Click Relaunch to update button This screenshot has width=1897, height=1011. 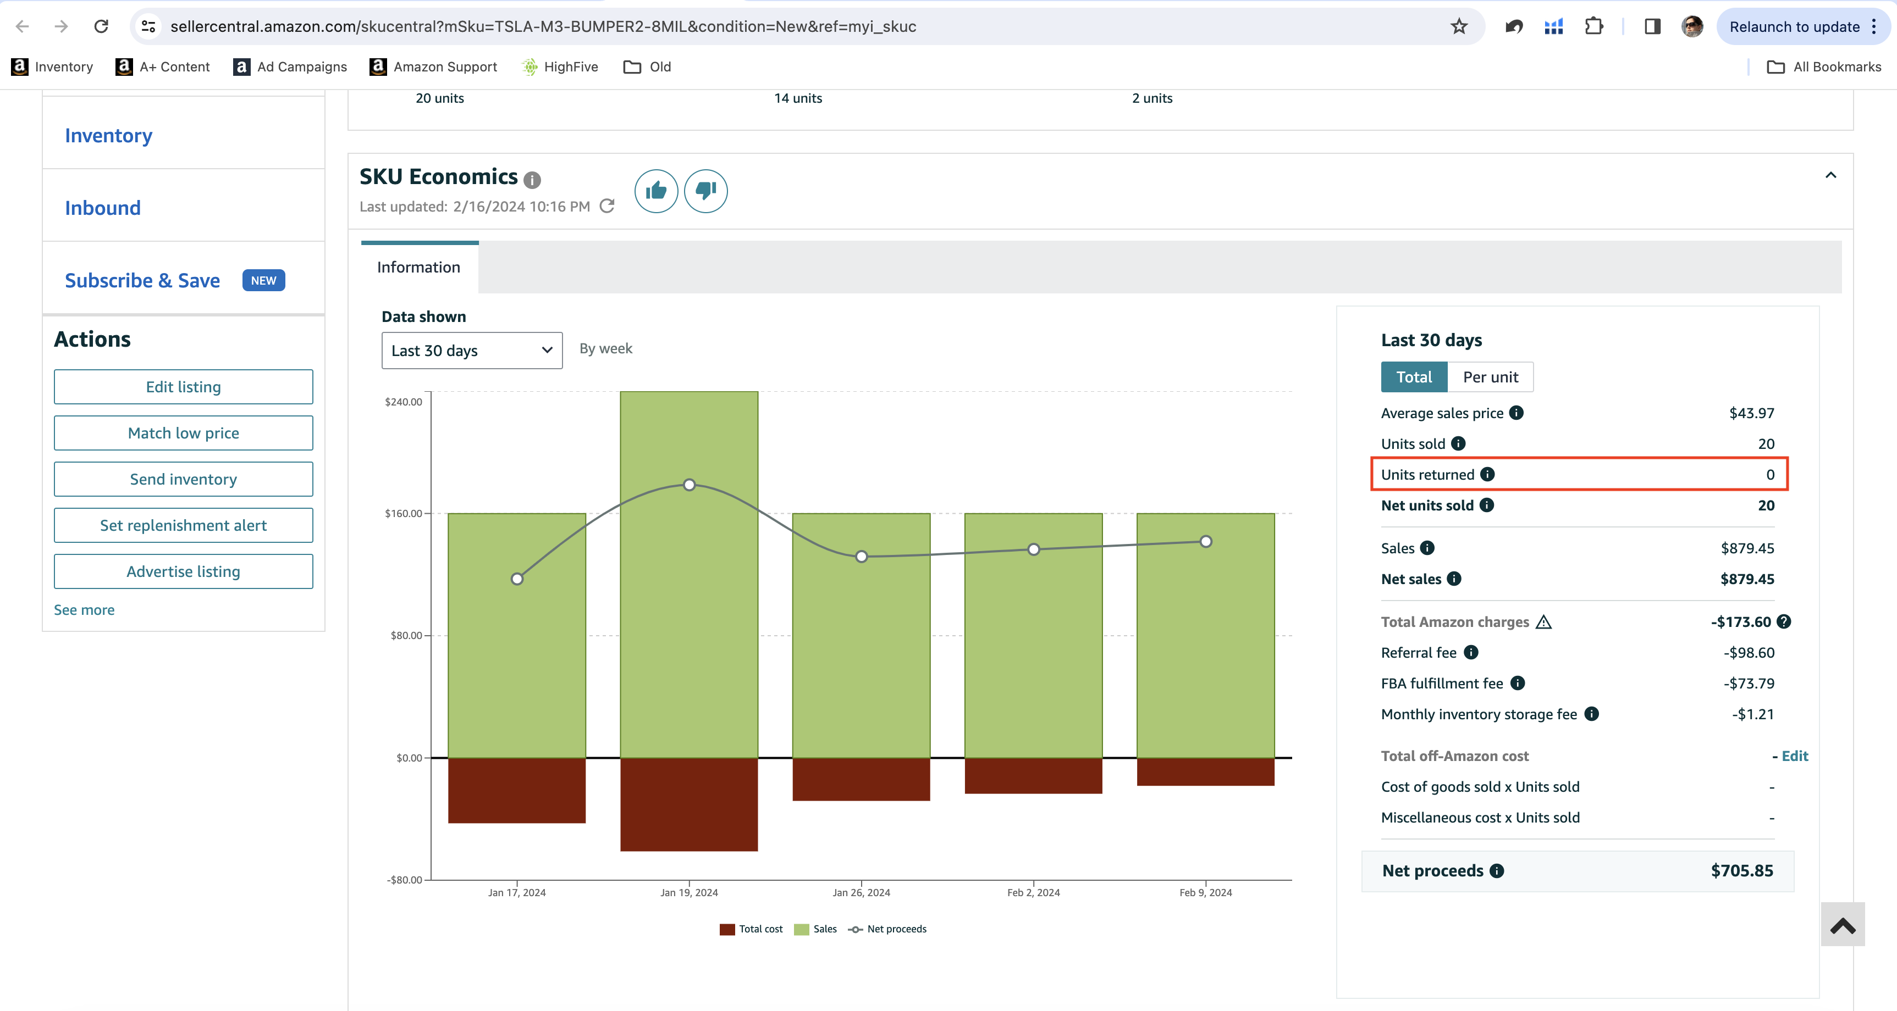[1794, 26]
